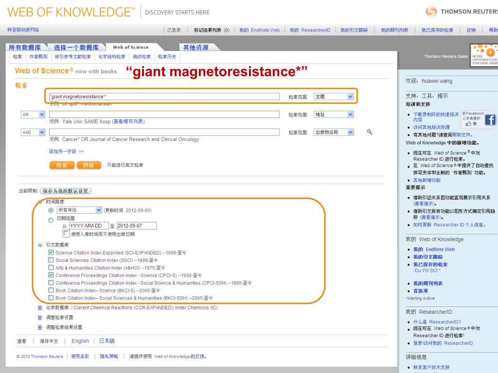Switch to the 选择一个数据库 tab
The width and height of the screenshot is (498, 373).
click(x=76, y=47)
